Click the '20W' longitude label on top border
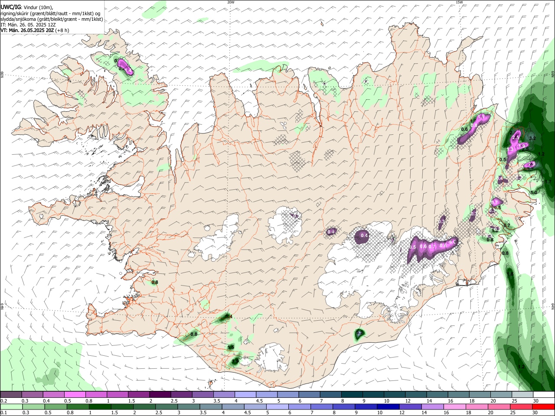This screenshot has height=416, width=555. [x=231, y=2]
